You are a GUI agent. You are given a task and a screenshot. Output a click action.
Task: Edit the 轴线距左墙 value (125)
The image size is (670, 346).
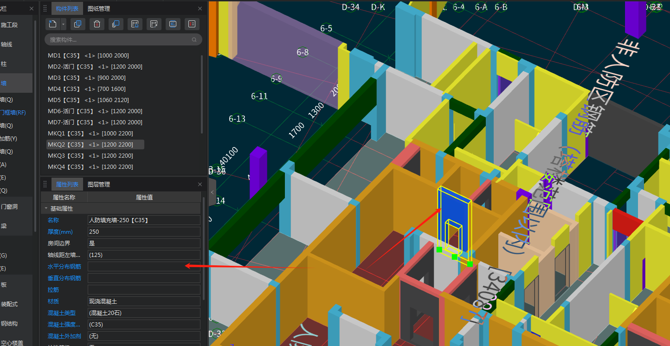point(144,255)
